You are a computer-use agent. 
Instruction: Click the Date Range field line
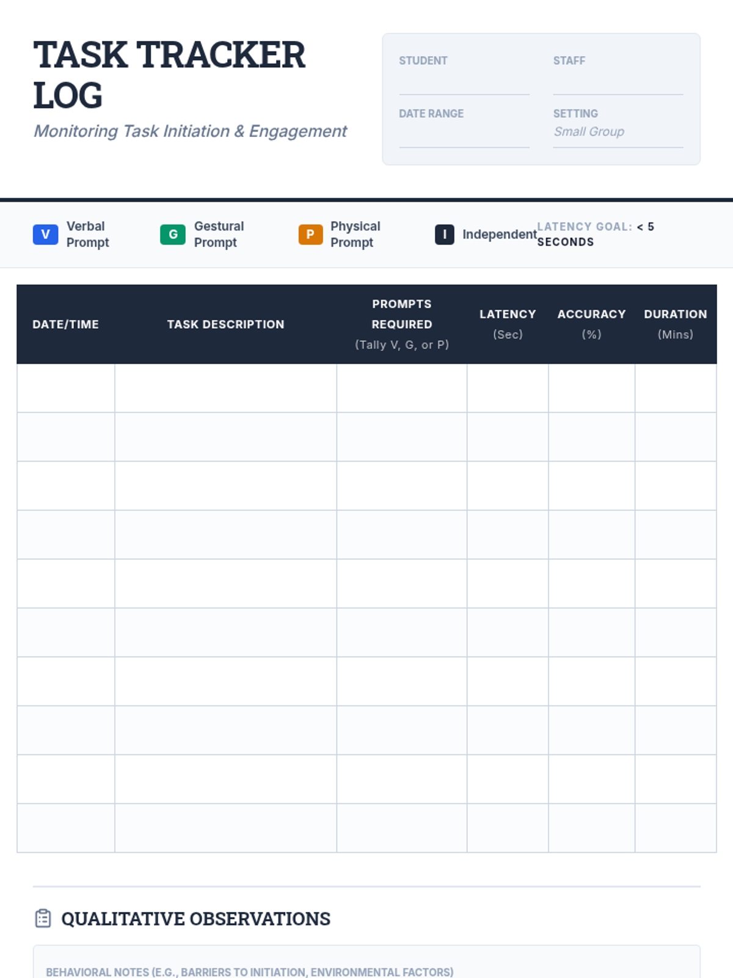coord(464,137)
